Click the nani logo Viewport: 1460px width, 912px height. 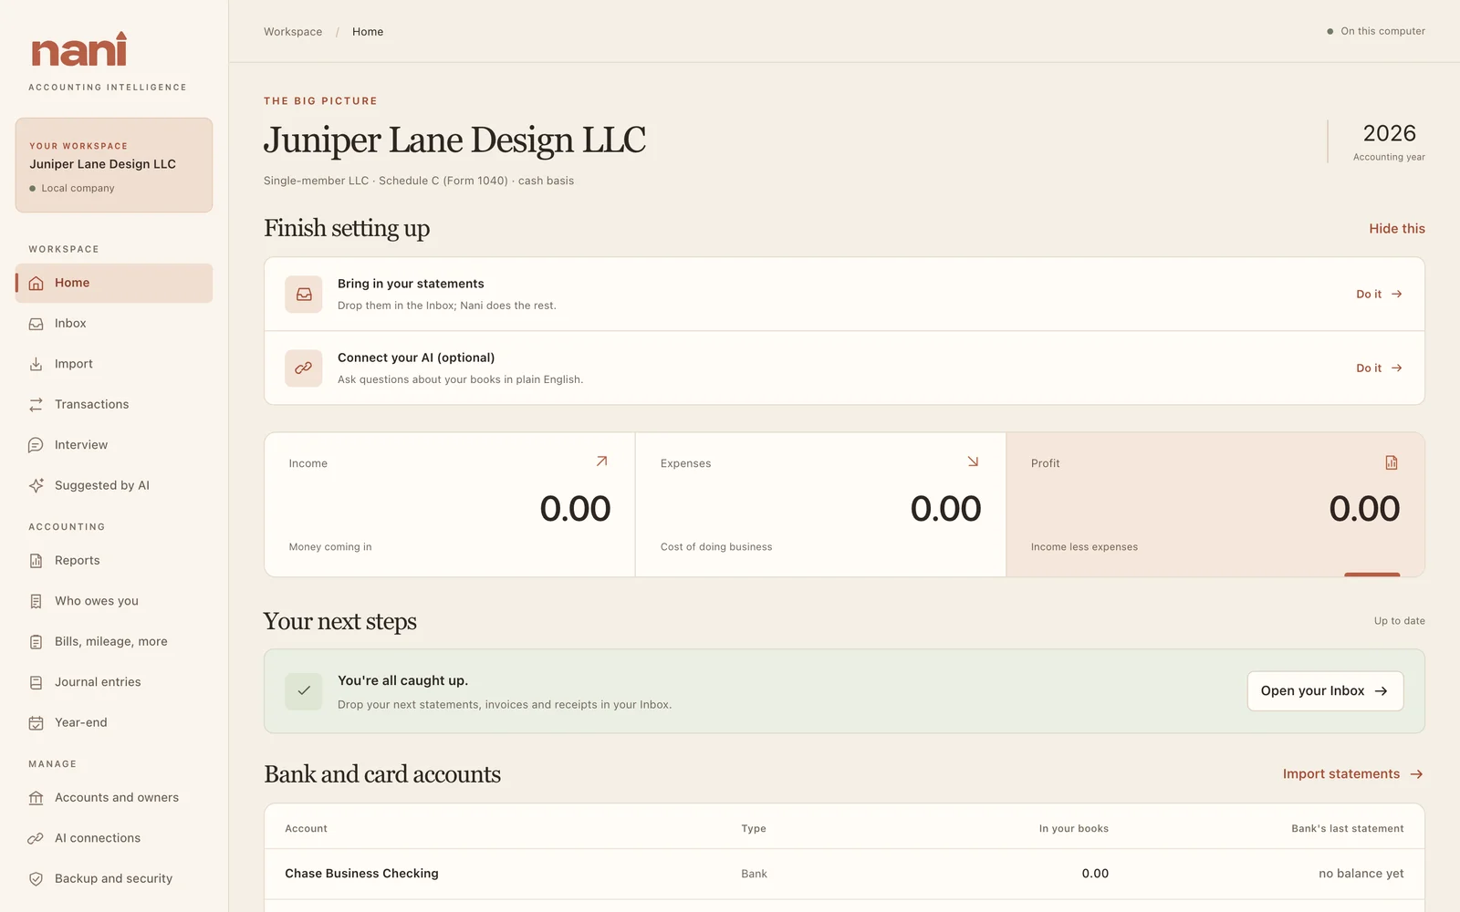click(x=79, y=50)
